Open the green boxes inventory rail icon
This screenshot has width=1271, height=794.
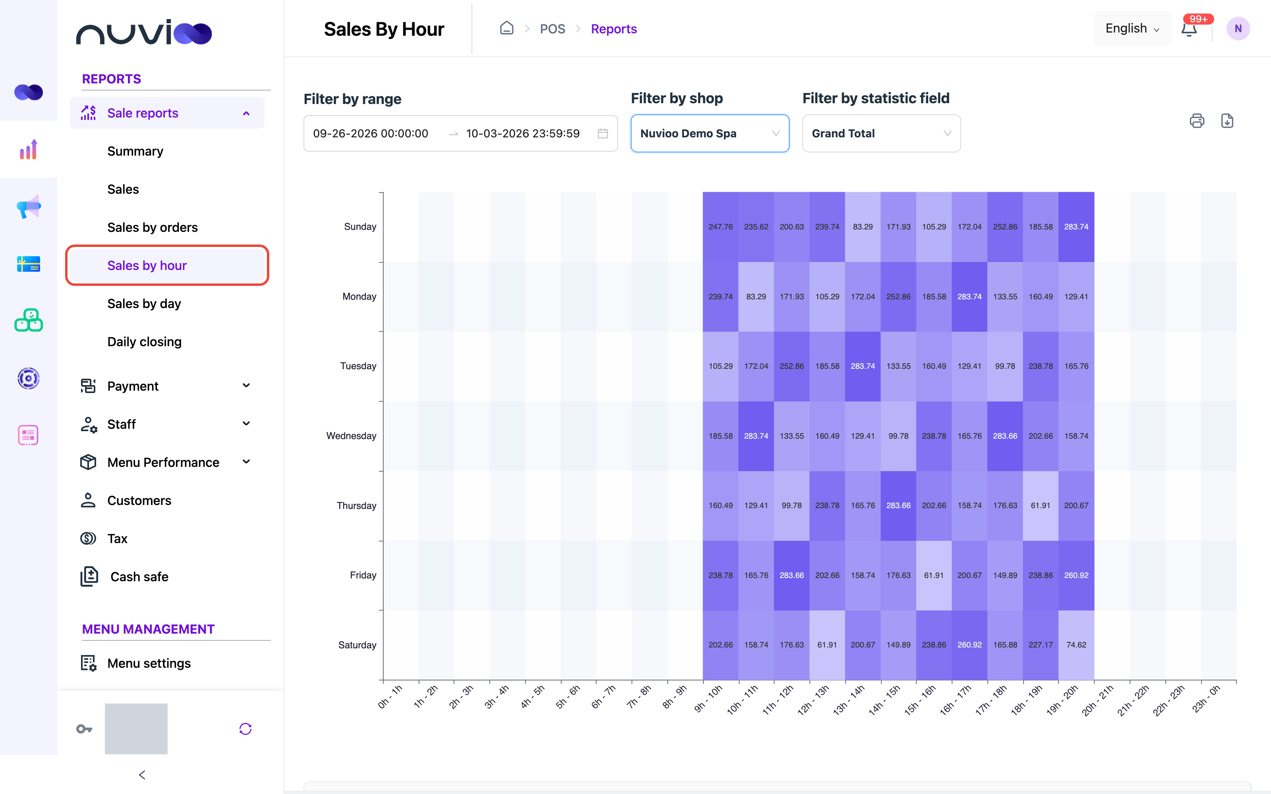pyautogui.click(x=28, y=320)
